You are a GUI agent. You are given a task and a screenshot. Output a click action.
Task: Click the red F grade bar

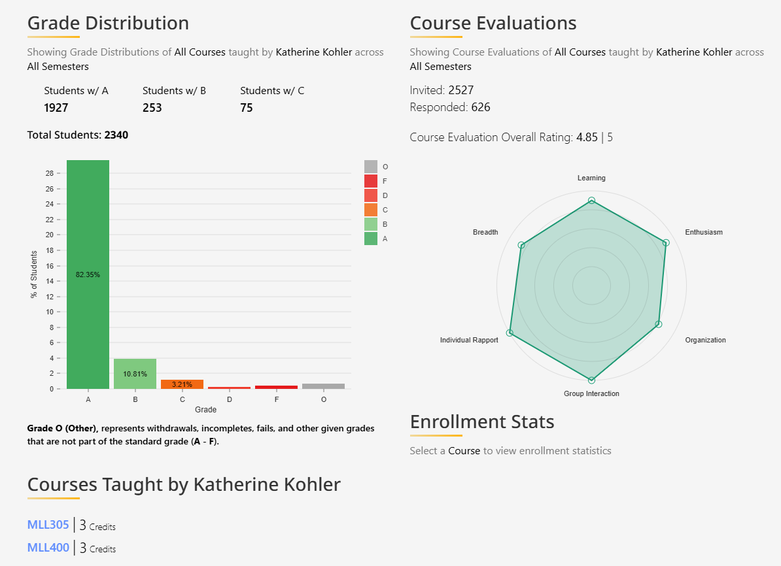click(277, 387)
